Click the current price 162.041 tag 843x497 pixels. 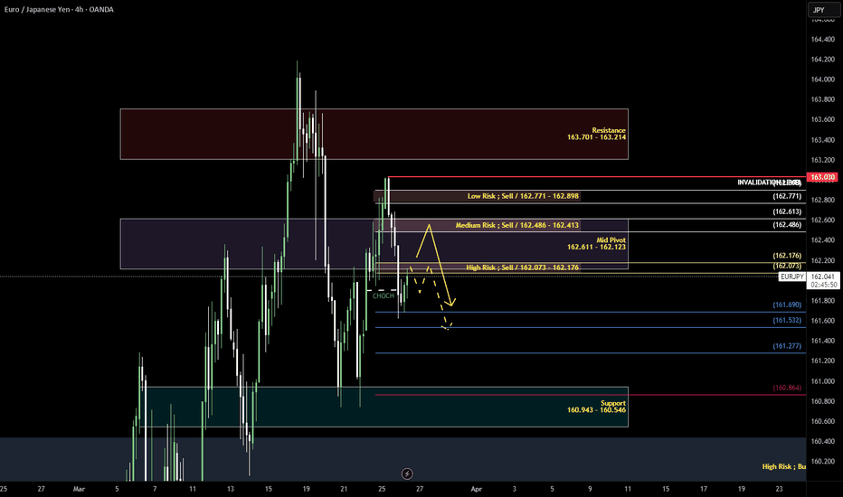pyautogui.click(x=823, y=277)
